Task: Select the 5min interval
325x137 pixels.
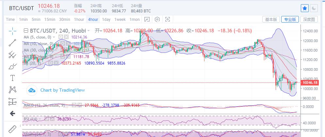Action: [x=36, y=20]
